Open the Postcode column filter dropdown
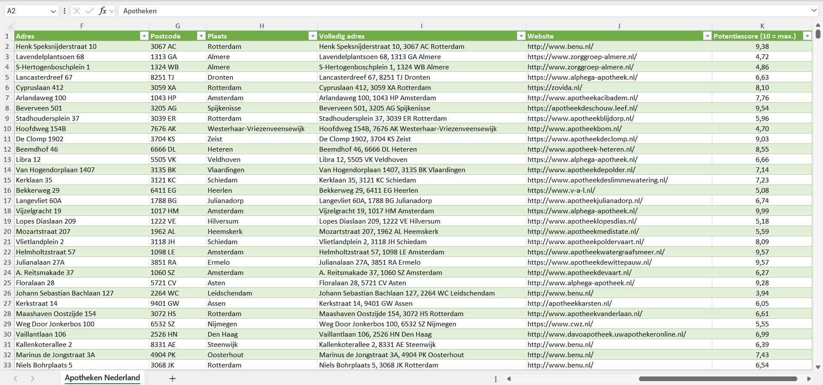 pos(201,36)
